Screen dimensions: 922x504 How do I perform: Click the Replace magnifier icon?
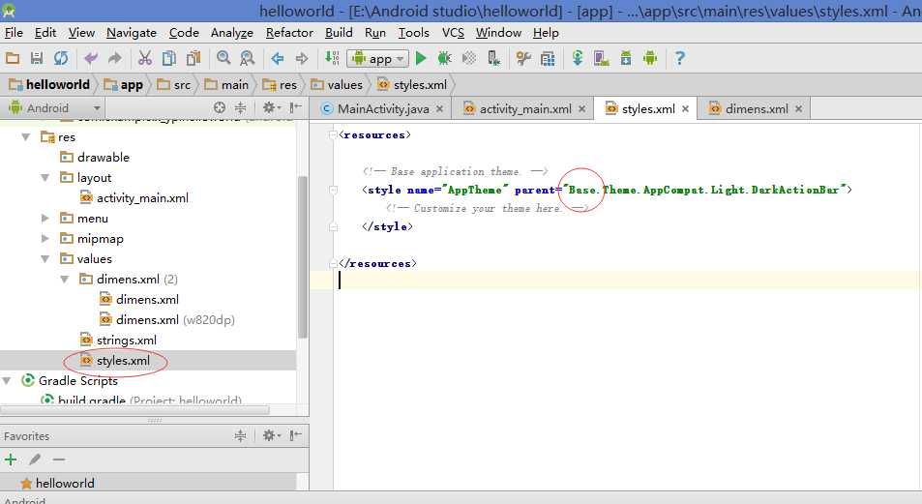pyautogui.click(x=247, y=58)
